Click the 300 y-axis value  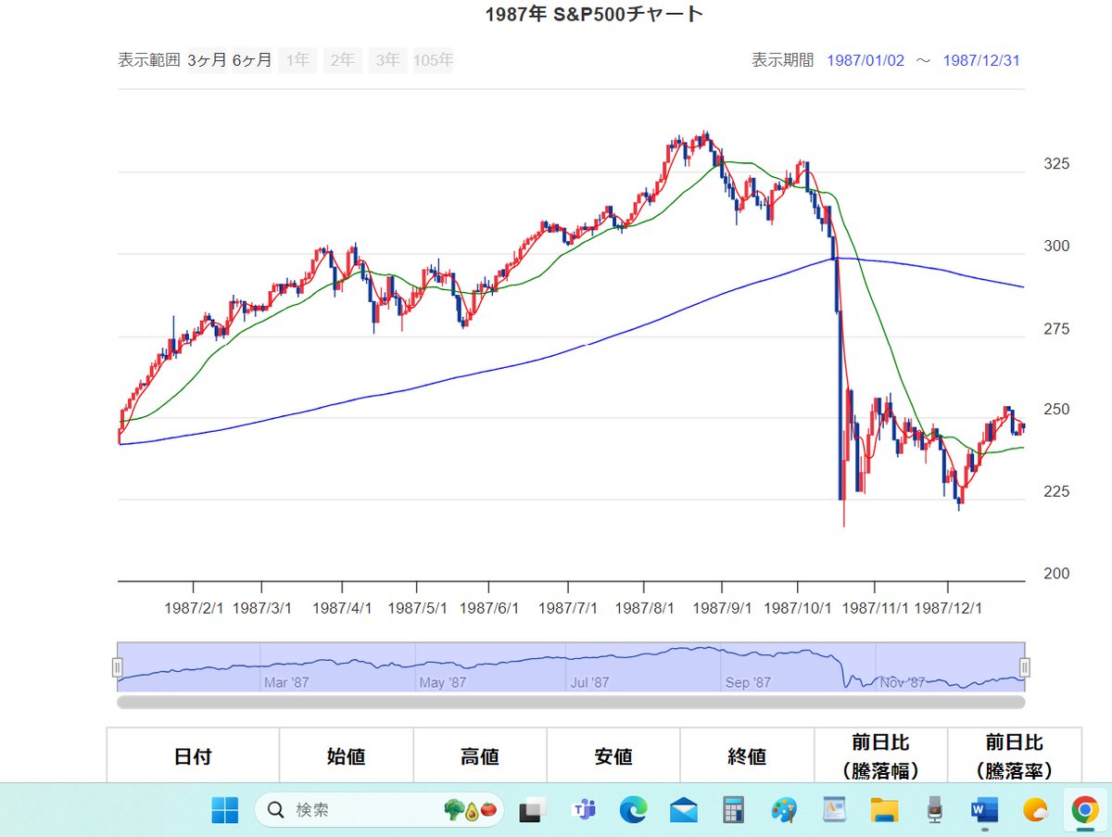[x=1056, y=247]
